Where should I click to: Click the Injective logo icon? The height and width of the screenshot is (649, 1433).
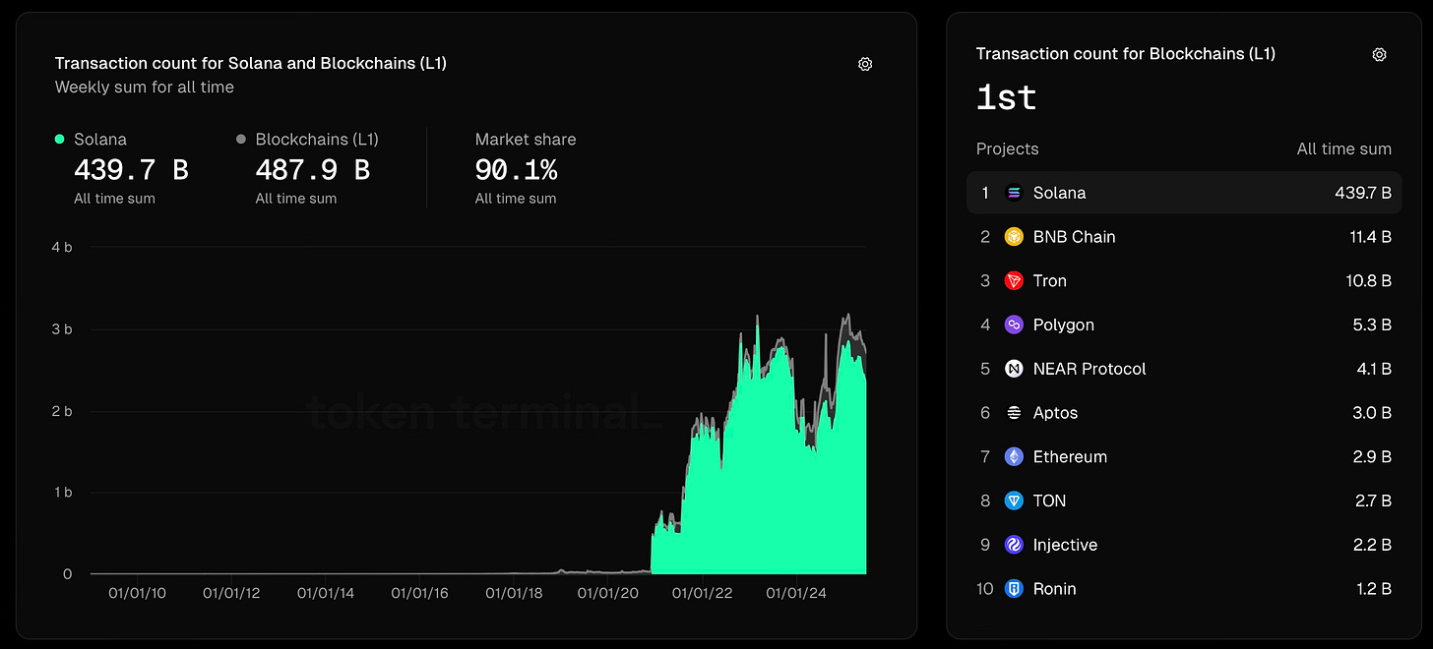tap(1014, 545)
